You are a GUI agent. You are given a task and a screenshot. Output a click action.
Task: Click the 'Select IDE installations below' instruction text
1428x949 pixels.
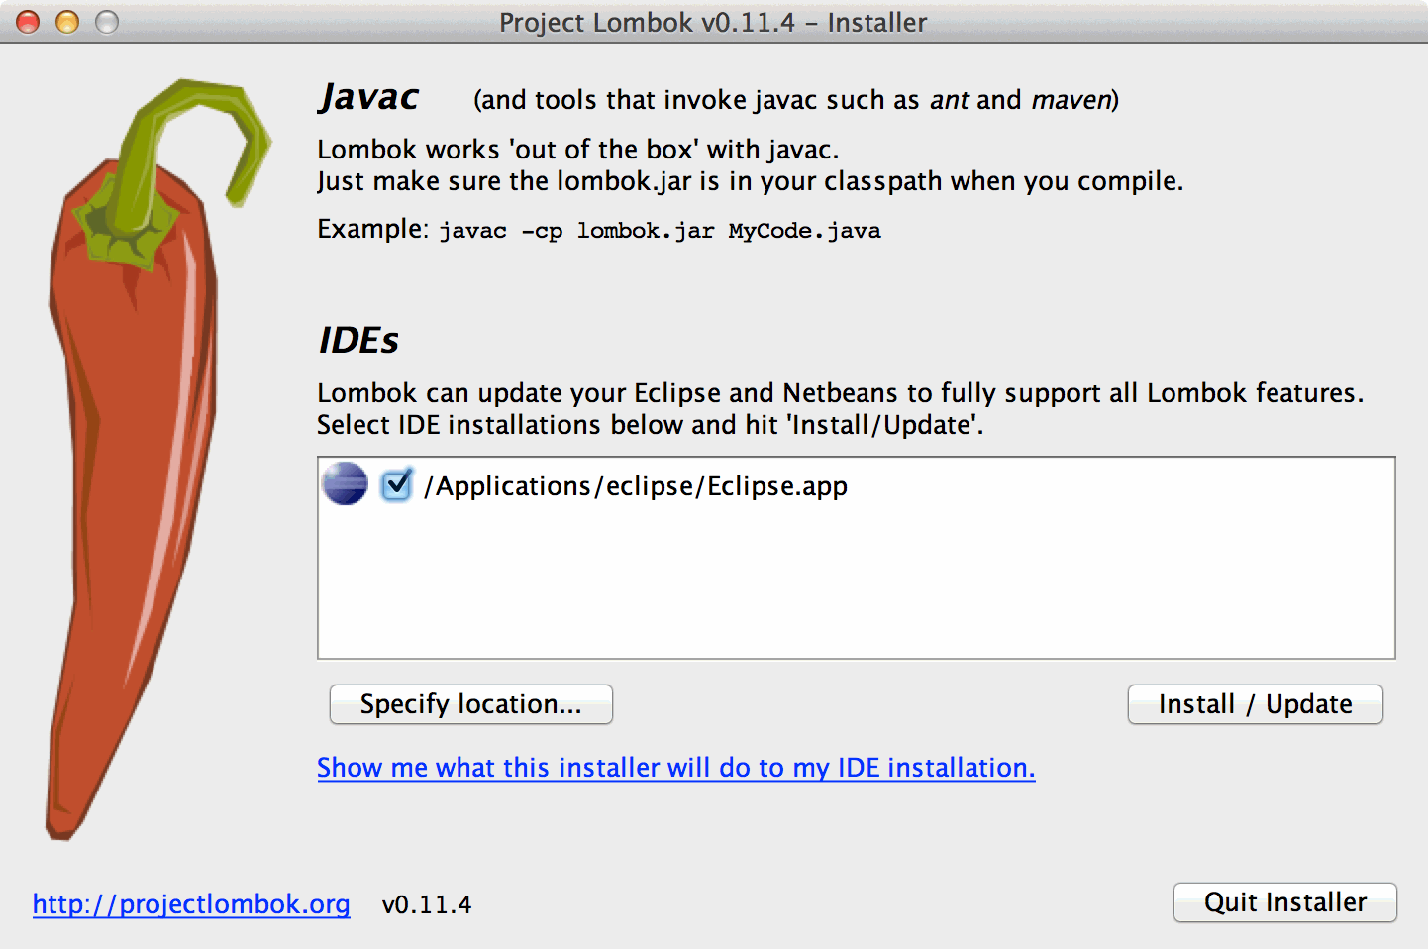tap(650, 425)
